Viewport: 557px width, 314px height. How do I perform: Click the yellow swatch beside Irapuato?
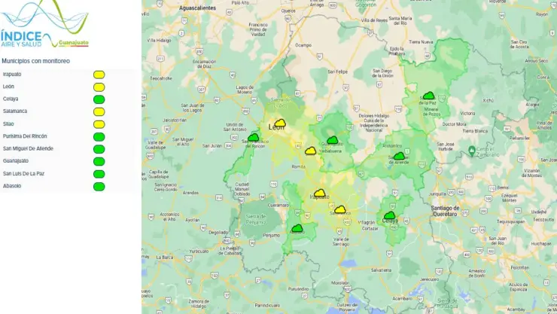click(x=99, y=75)
